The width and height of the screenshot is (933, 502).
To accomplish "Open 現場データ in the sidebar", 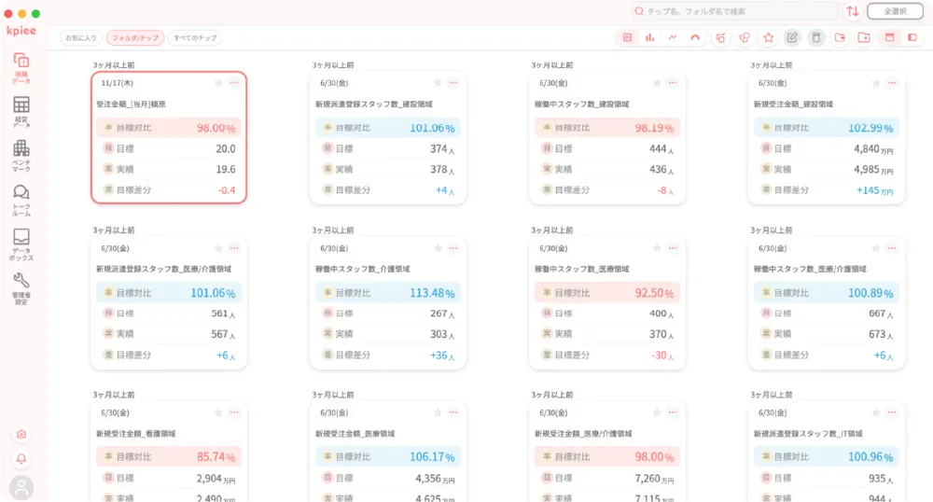I will pos(21,68).
